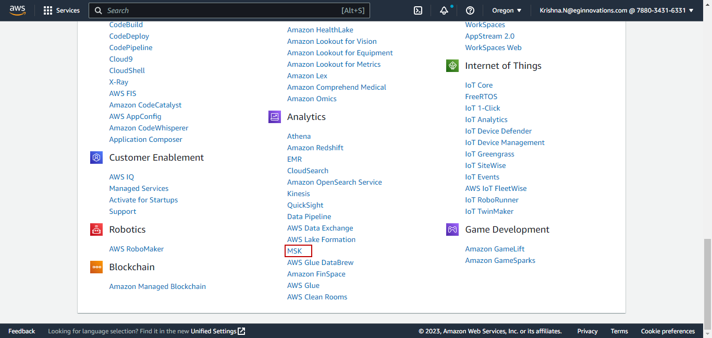
Task: Open the X-Ray link
Action: coord(119,82)
